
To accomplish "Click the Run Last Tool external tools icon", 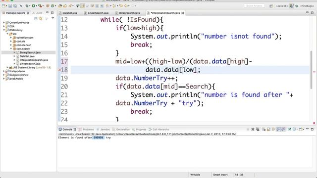I will (40, 6).
